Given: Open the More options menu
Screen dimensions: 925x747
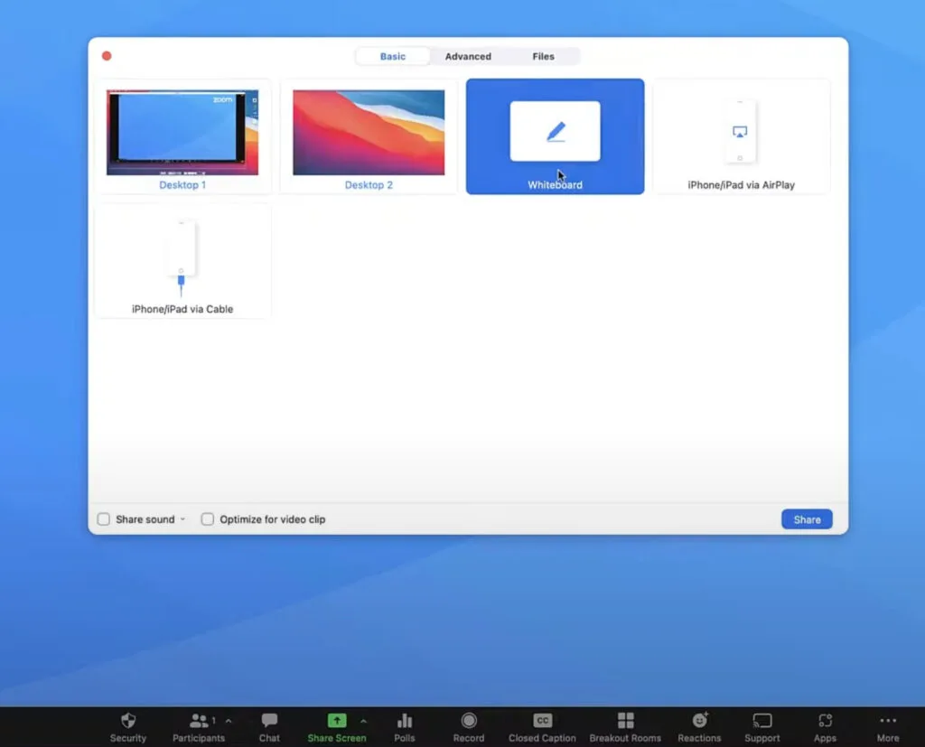Looking at the screenshot, I should 888,721.
